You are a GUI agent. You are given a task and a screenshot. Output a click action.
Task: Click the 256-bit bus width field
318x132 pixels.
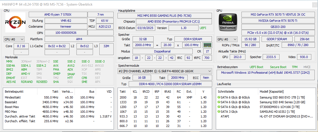[x=305, y=39]
